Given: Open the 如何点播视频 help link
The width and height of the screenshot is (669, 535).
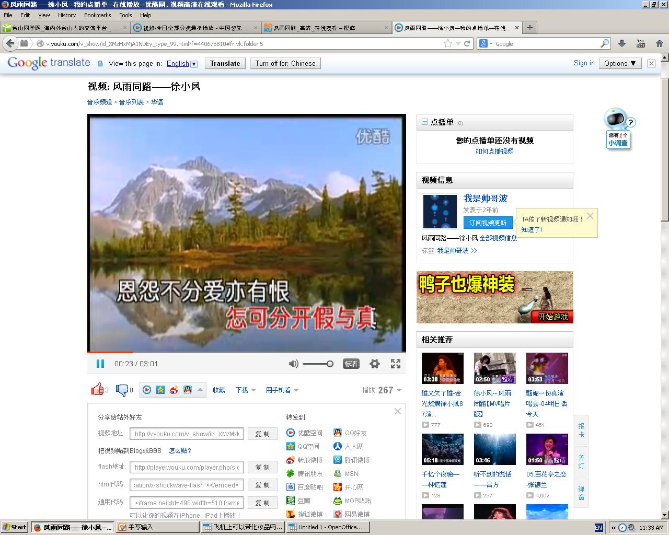Looking at the screenshot, I should tap(494, 151).
